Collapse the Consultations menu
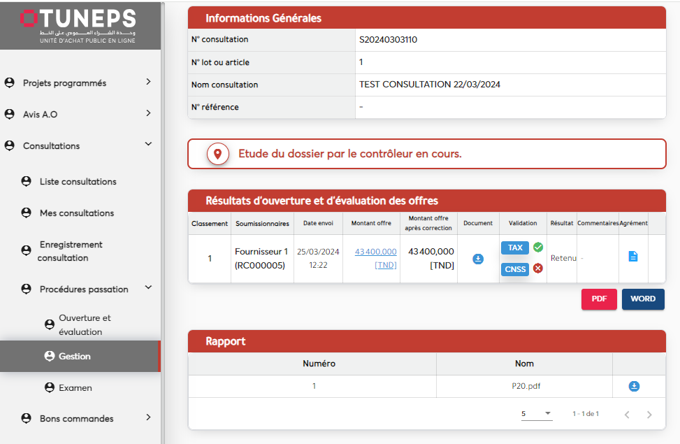 coord(148,145)
